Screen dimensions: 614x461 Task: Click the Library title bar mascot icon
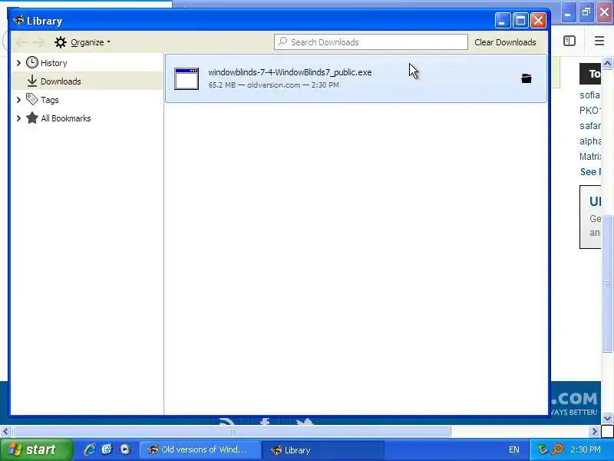(x=18, y=21)
